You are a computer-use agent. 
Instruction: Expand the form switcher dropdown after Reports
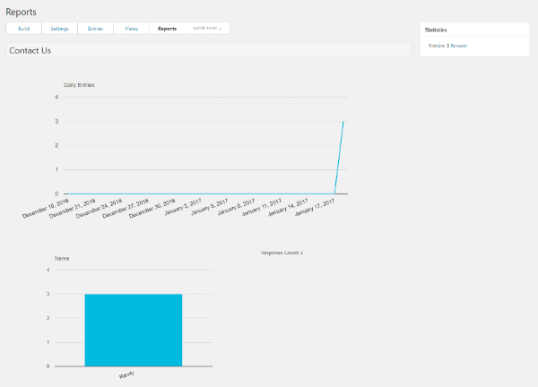click(207, 29)
